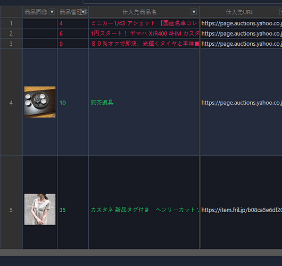Open the 商品画像 column filter dropdown
Image resolution: width=282 pixels, height=266 pixels.
click(x=52, y=12)
